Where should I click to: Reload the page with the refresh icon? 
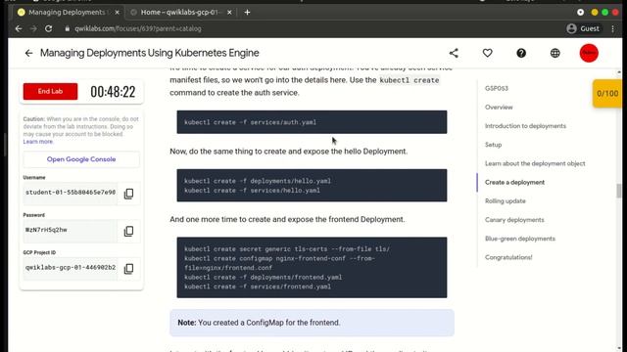click(48, 28)
